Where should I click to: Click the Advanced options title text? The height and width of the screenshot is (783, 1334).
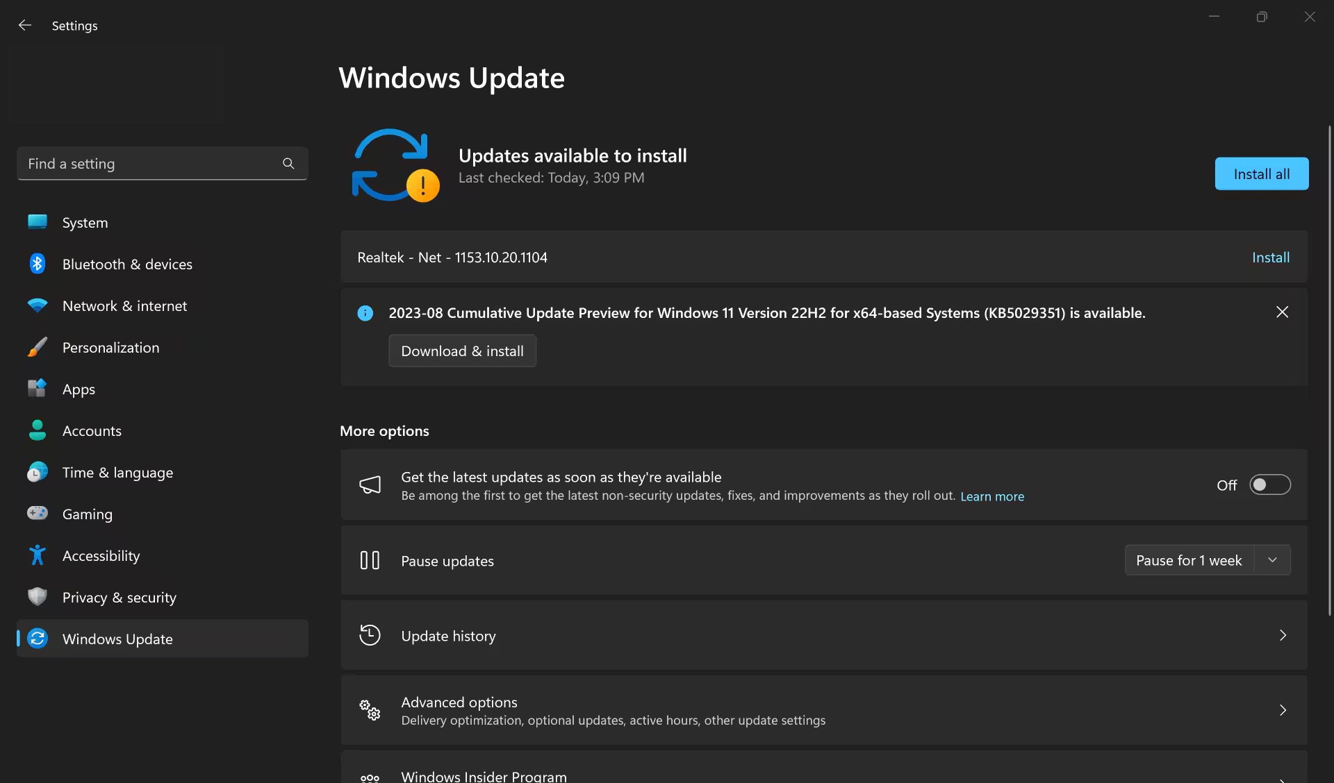coord(459,702)
